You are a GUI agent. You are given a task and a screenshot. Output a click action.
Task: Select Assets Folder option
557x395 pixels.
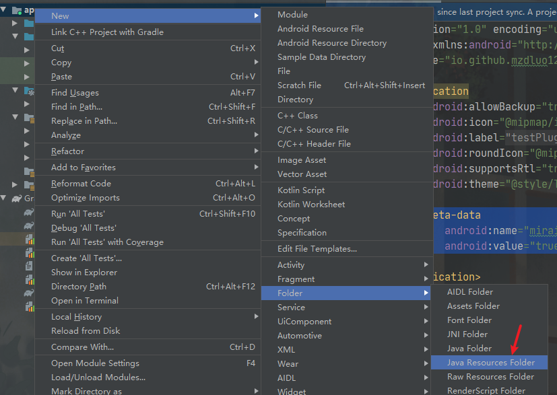click(x=473, y=306)
